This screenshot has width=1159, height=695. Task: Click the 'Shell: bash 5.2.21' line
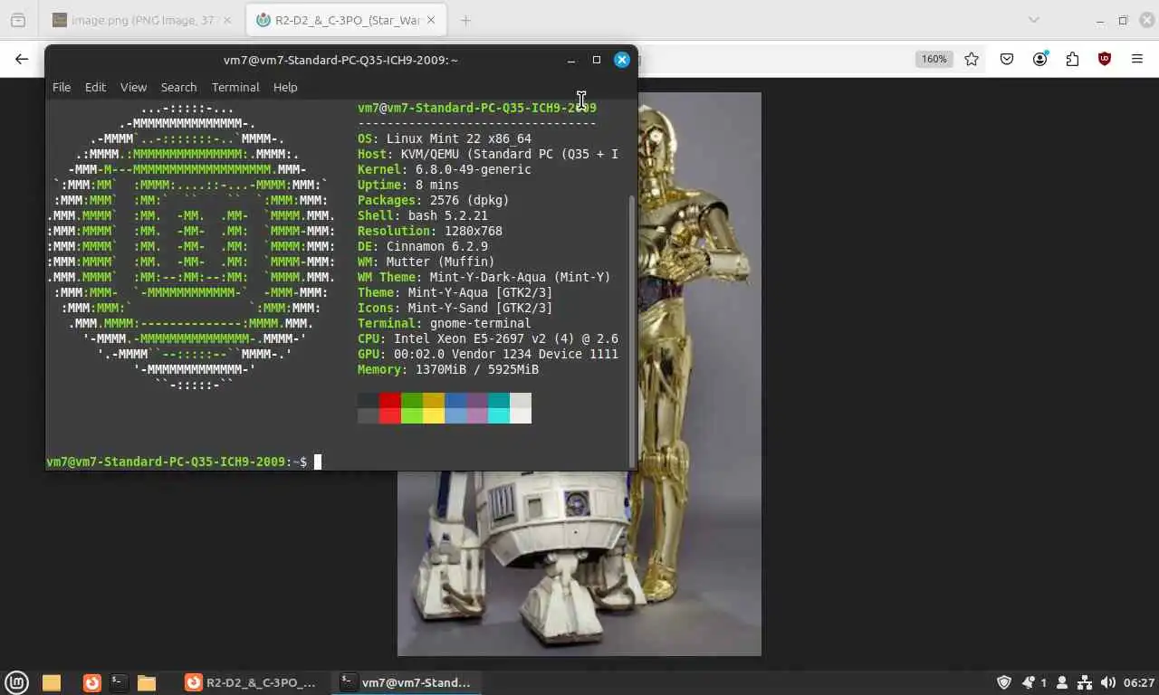tap(423, 215)
